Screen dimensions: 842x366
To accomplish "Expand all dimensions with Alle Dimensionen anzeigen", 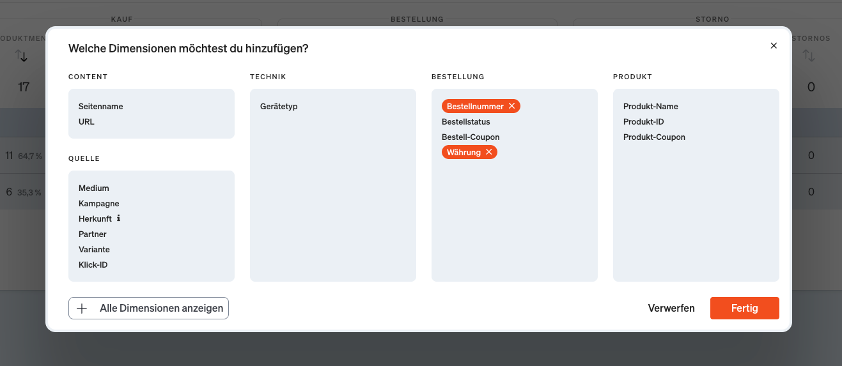I will [161, 308].
